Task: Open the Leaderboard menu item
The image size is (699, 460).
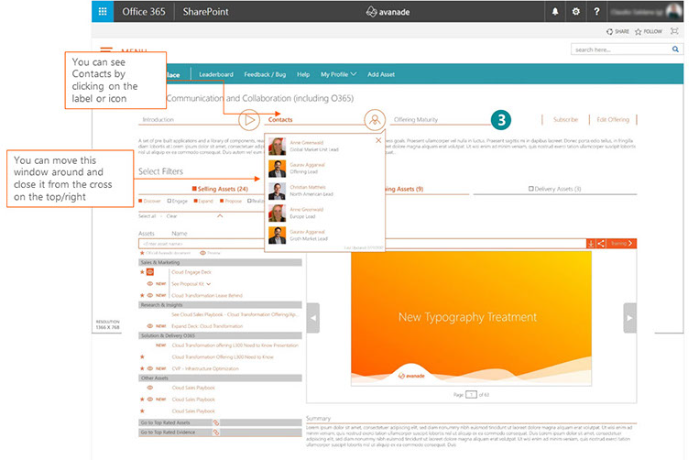Action: (x=216, y=74)
